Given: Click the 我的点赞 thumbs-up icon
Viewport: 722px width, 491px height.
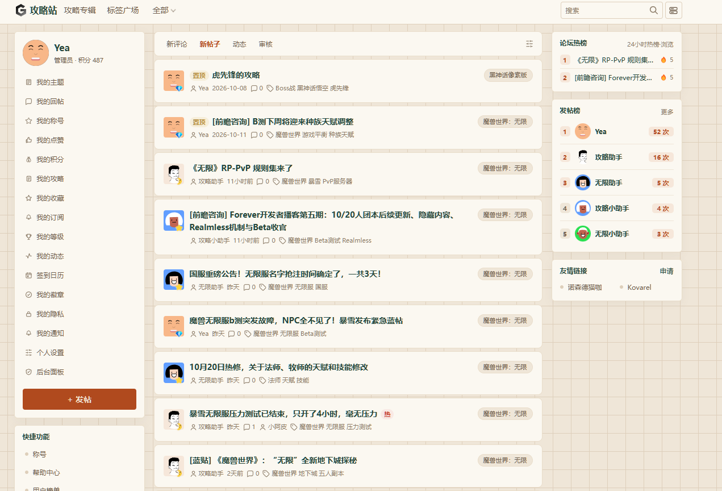Looking at the screenshot, I should [x=28, y=140].
